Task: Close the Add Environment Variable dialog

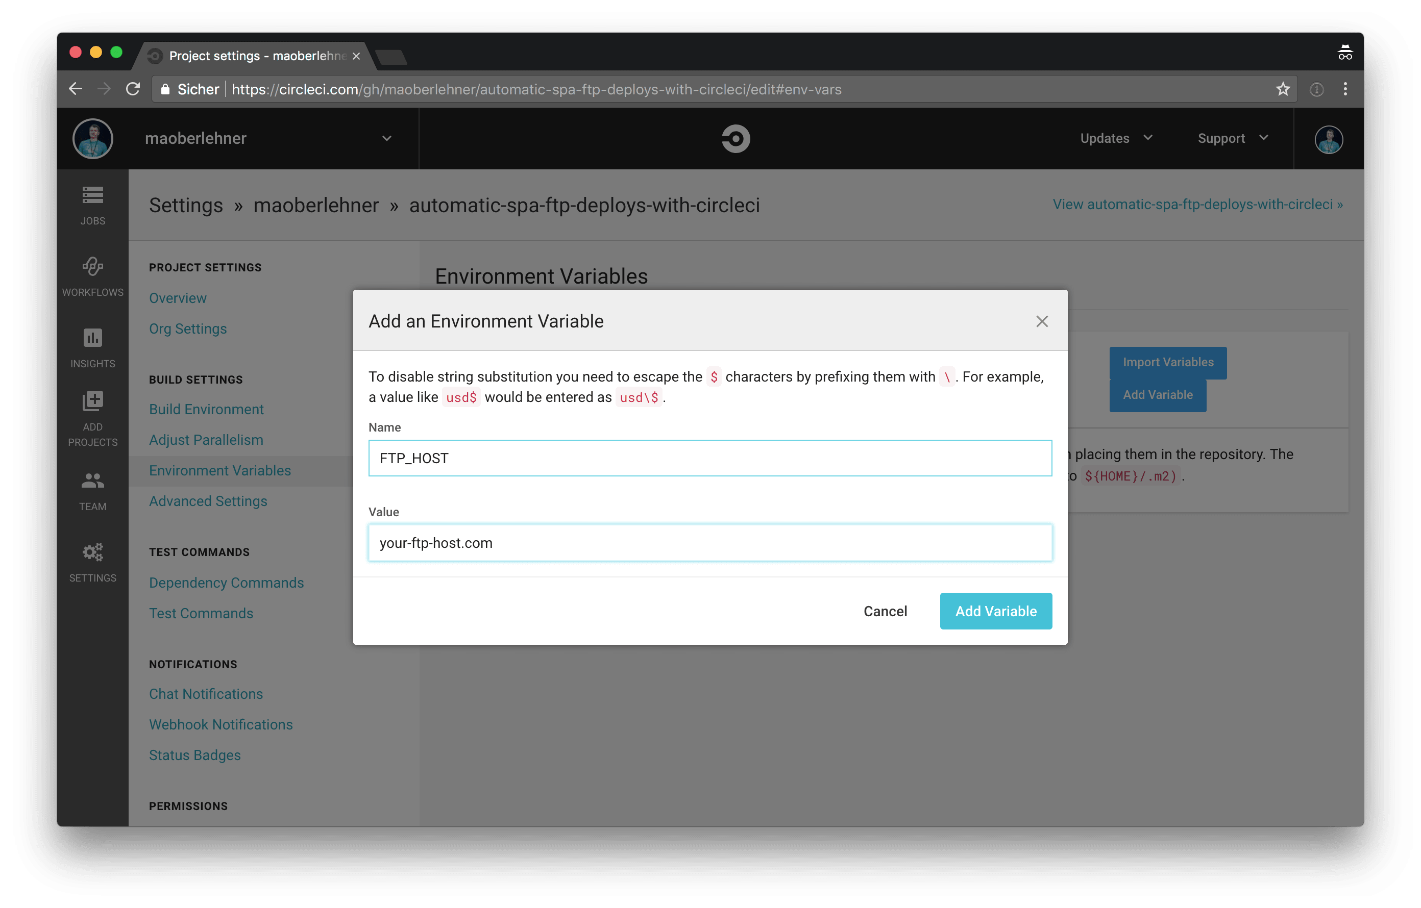Action: (1042, 321)
